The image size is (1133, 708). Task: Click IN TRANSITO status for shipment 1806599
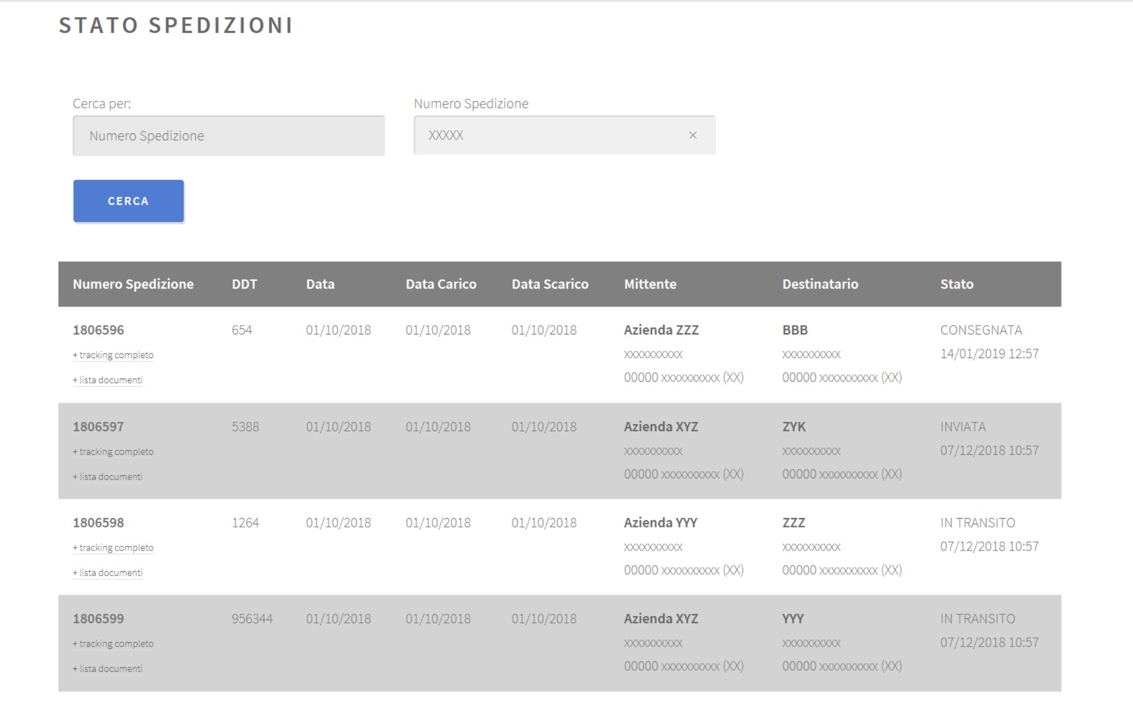[x=978, y=619]
